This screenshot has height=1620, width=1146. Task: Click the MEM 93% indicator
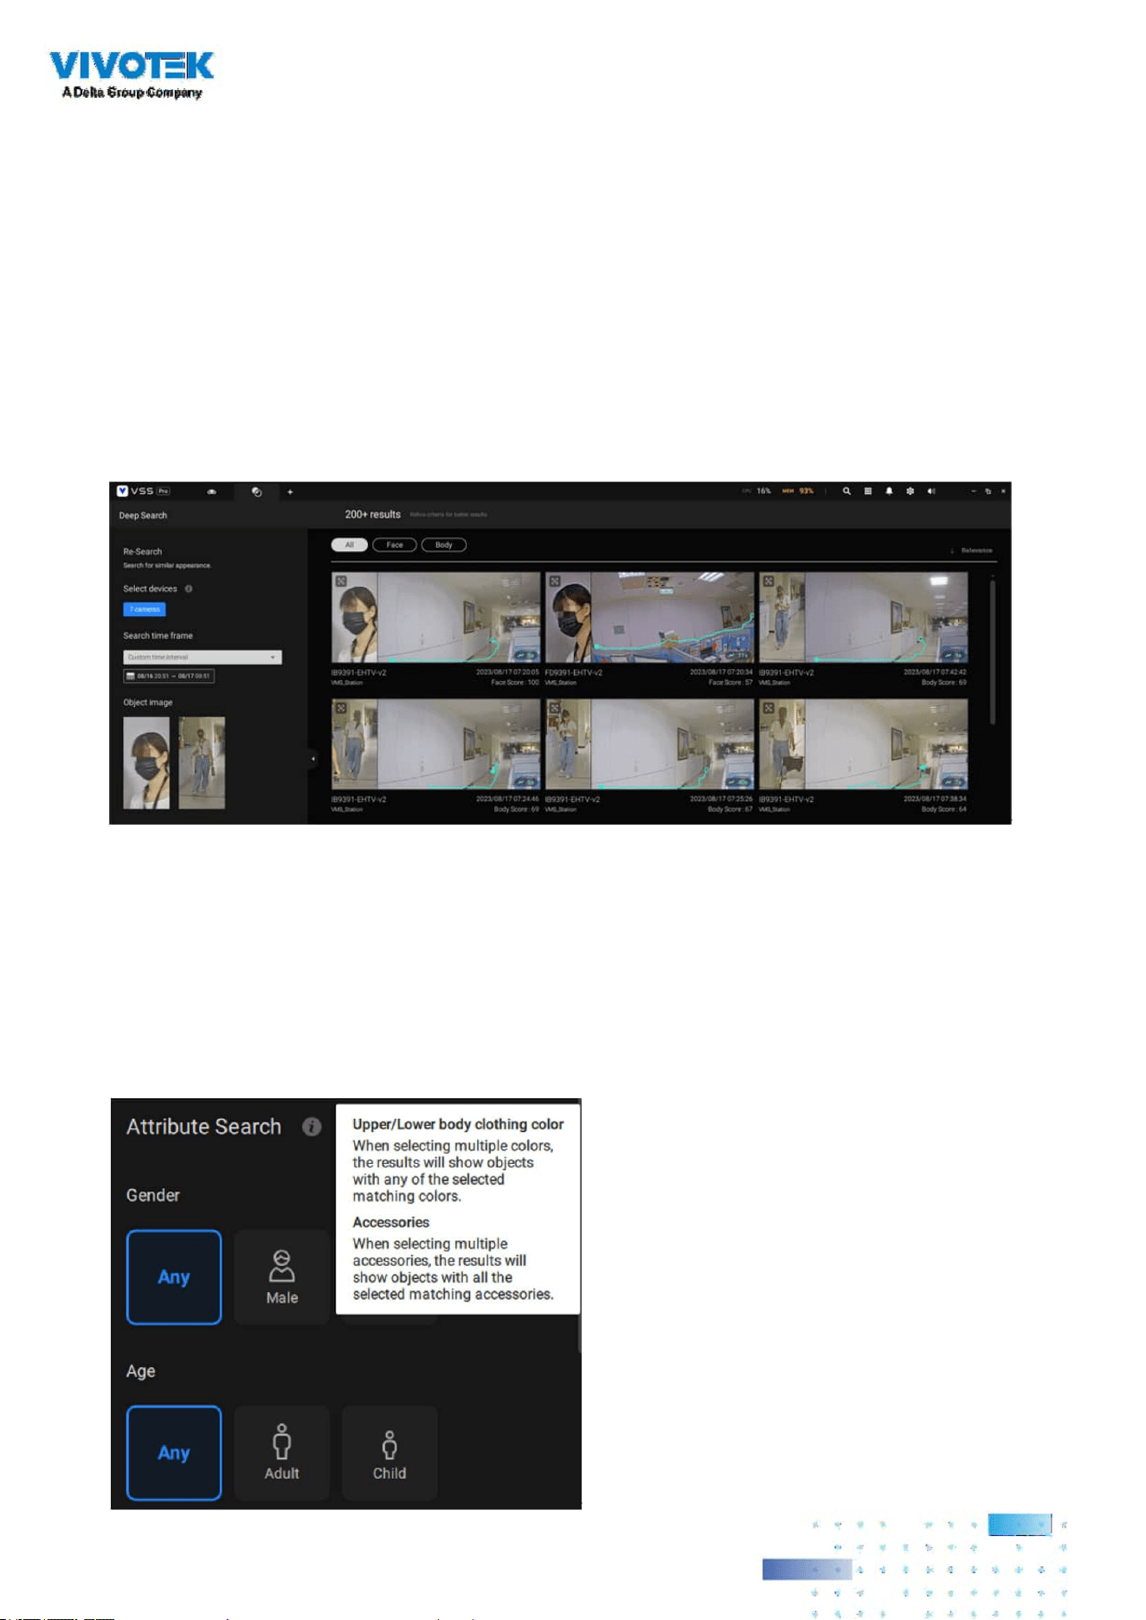click(798, 491)
